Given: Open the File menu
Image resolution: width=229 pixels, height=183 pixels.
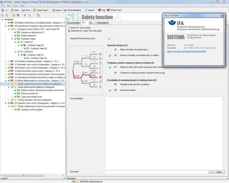Looking at the screenshot, I should 3,6.
